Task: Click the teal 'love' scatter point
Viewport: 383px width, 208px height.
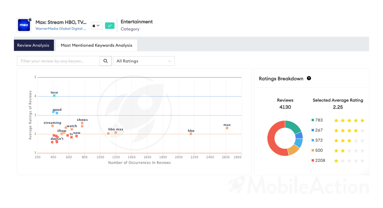Action: click(54, 96)
